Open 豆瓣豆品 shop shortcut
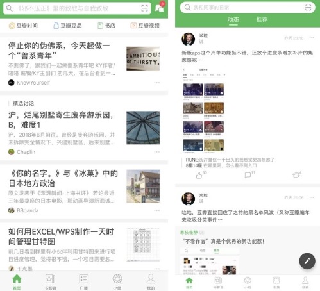 [x=67, y=26]
